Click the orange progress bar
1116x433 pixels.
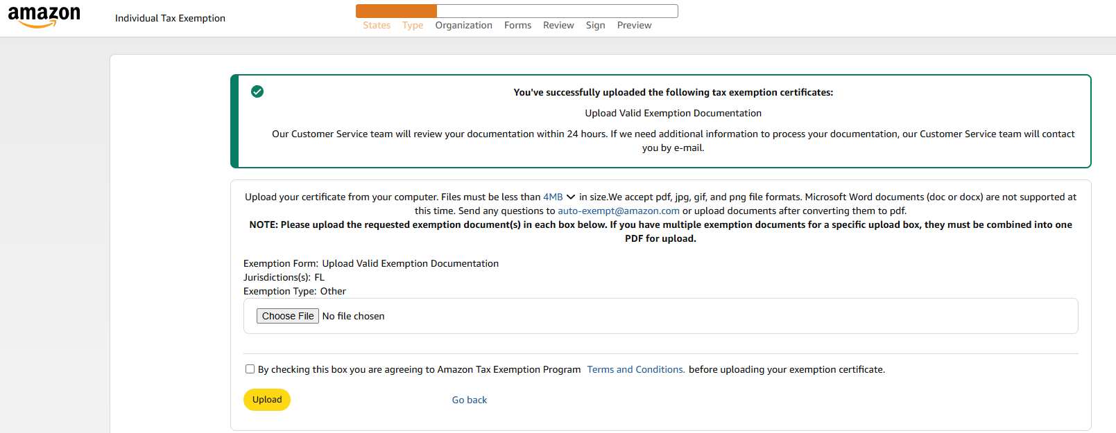click(x=395, y=10)
